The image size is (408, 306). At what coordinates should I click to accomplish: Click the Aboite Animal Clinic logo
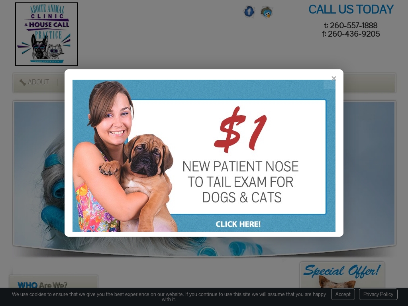click(x=47, y=34)
